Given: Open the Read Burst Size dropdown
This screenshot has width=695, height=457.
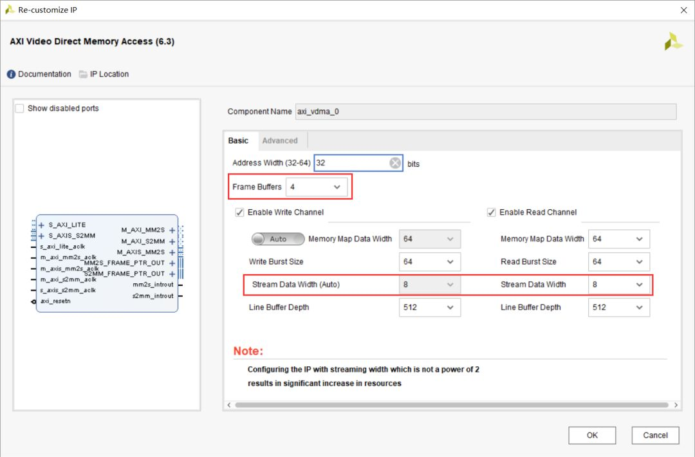Looking at the screenshot, I should (x=619, y=262).
